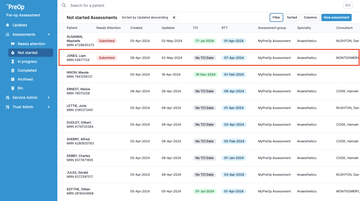This screenshot has height=201, width=360.
Task: Click the Updated column header
Action: pos(168,28)
